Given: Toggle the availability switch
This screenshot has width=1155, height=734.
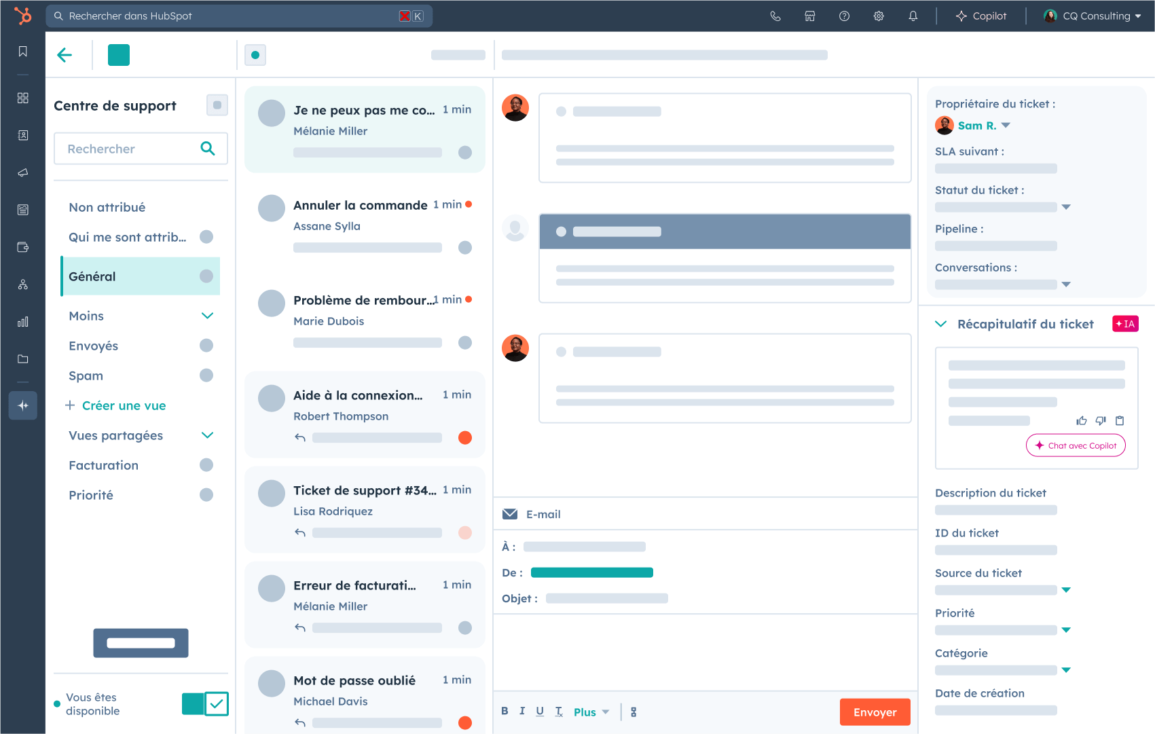Looking at the screenshot, I should 205,704.
